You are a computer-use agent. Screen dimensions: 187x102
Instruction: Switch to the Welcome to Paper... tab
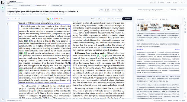(x=57, y=5)
